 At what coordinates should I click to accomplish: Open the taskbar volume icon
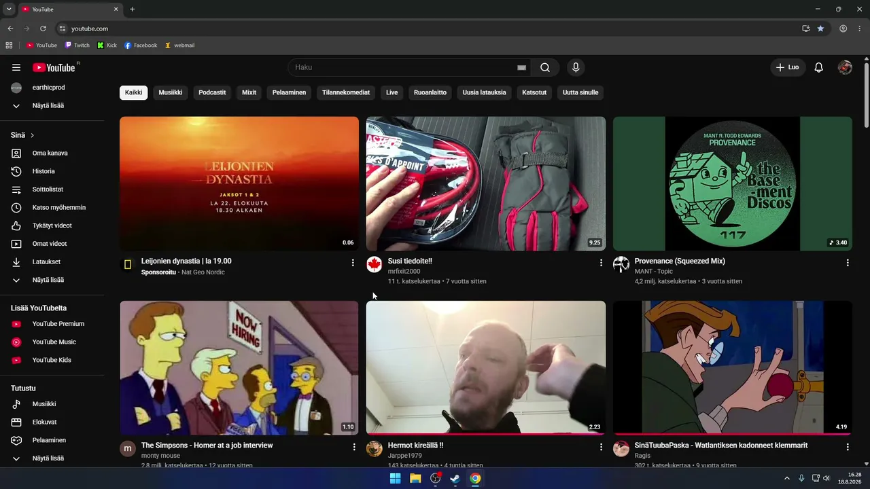point(826,478)
